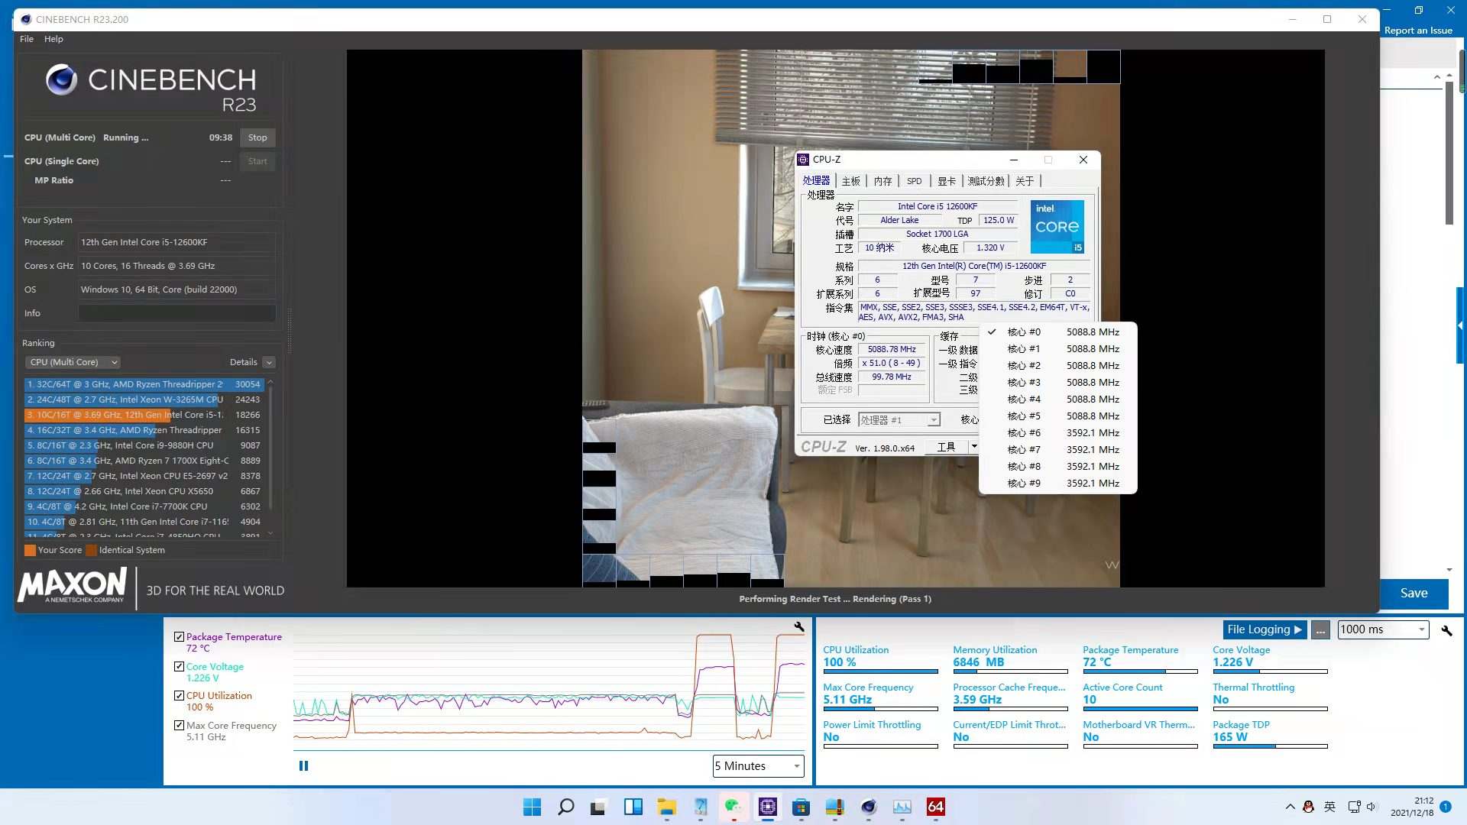The image size is (1467, 825).
Task: Open the 1000 ms interval dropdown
Action: pos(1383,629)
